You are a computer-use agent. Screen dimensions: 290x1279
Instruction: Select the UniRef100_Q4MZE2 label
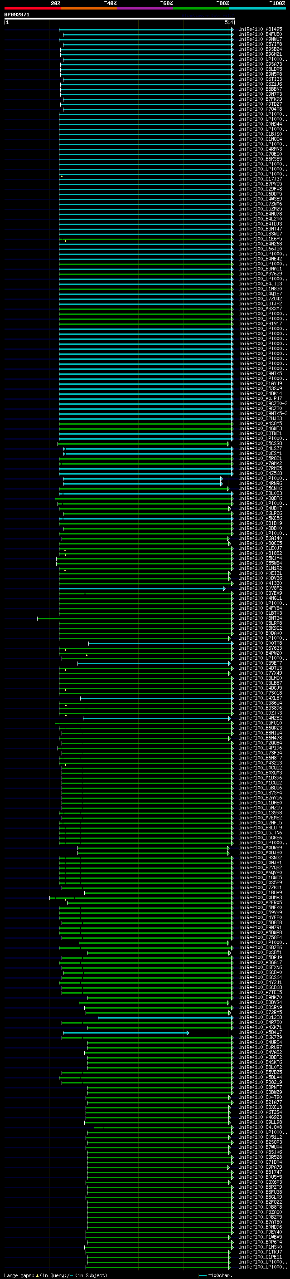pyautogui.click(x=260, y=718)
